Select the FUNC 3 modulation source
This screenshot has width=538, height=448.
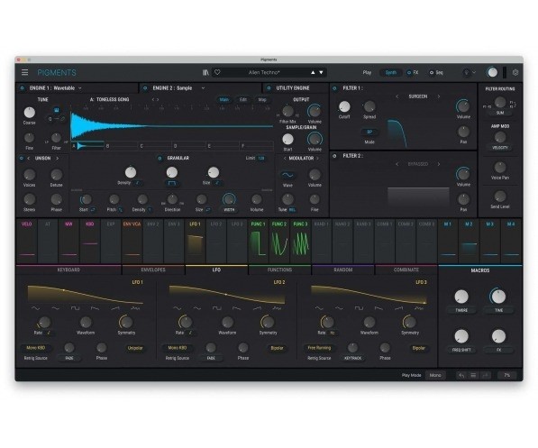pos(300,241)
